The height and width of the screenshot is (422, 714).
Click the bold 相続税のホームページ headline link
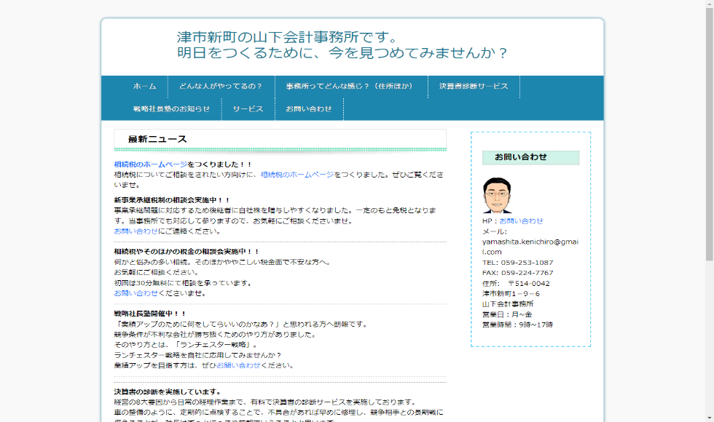pos(150,164)
